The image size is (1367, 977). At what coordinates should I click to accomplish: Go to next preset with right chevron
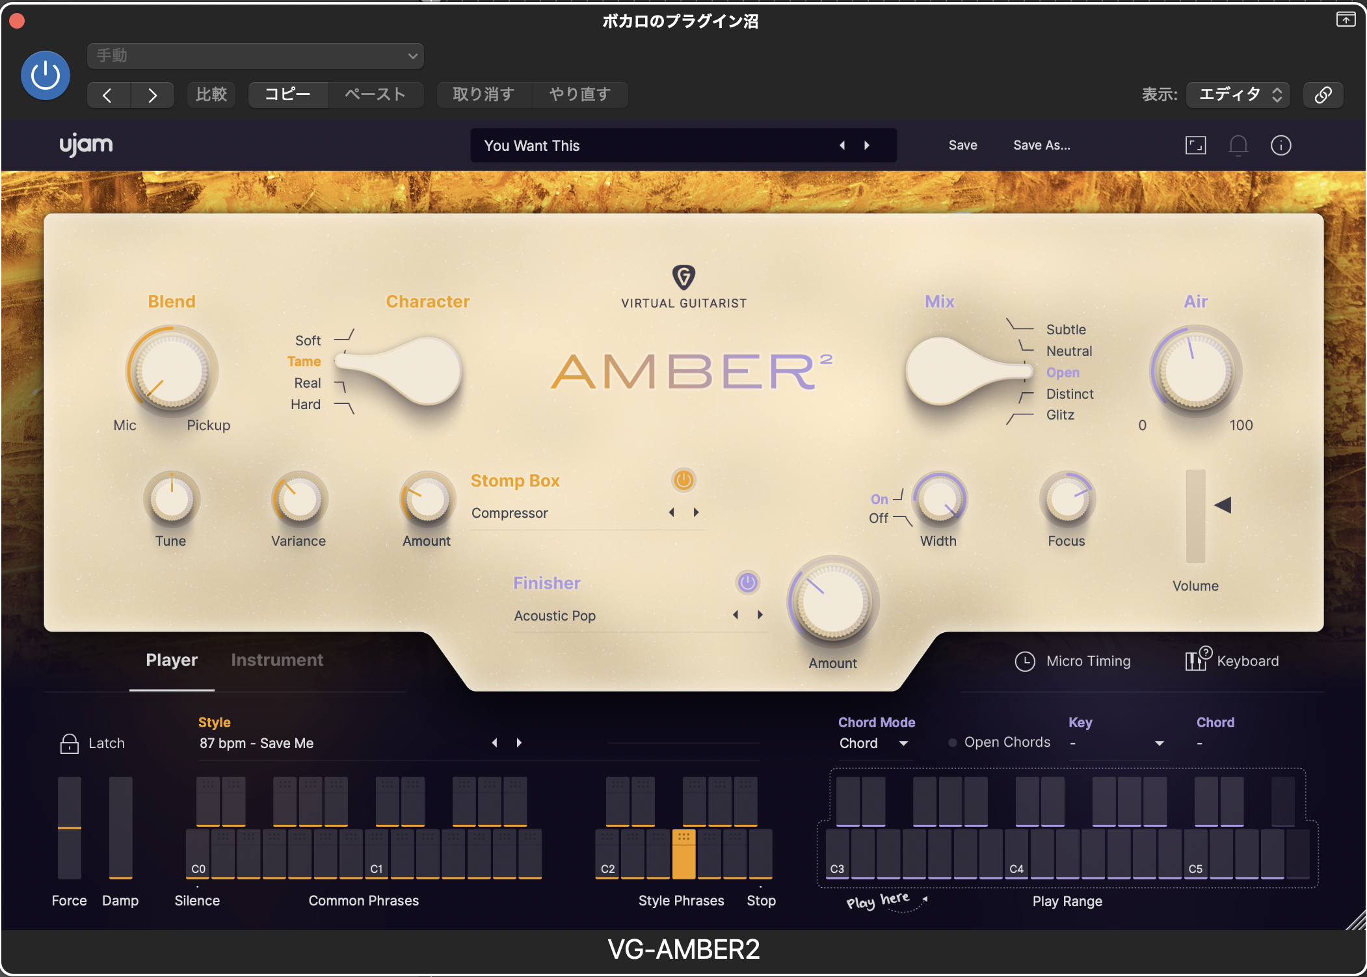tap(152, 95)
